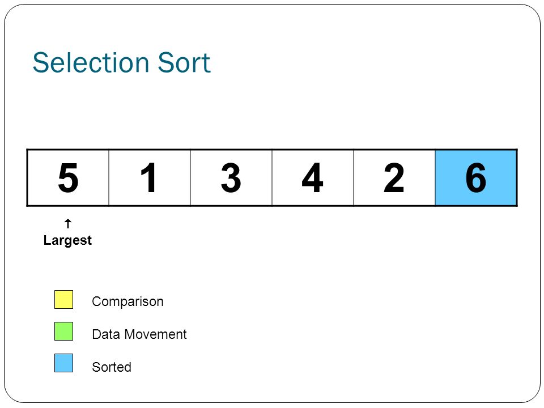Click the Data Movement legend text
The image size is (544, 408).
point(139,334)
